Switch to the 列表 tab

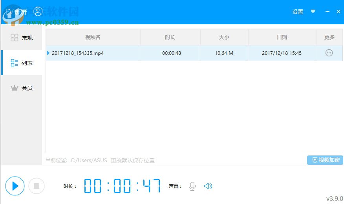pos(22,63)
